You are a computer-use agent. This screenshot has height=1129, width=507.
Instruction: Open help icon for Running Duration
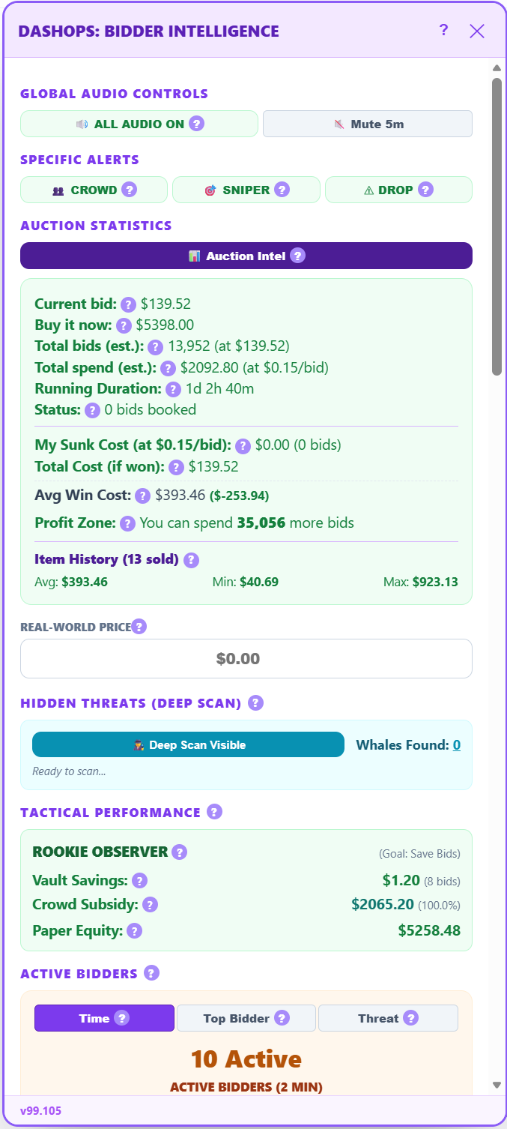pos(173,389)
